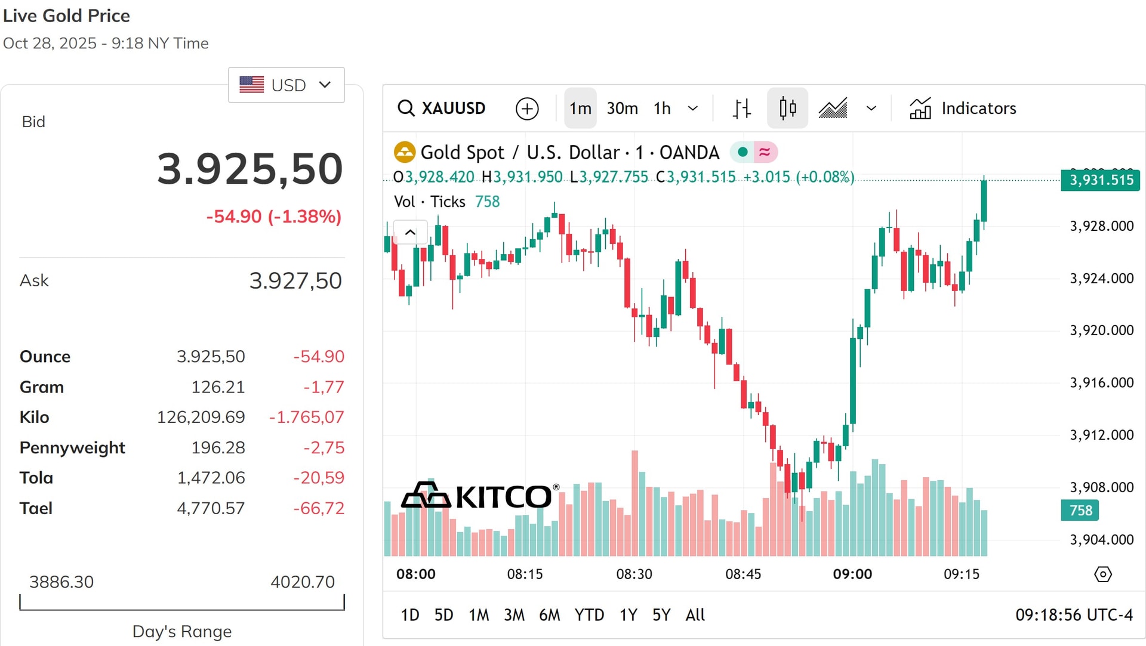
Task: Toggle the green market status dot
Action: (x=743, y=152)
